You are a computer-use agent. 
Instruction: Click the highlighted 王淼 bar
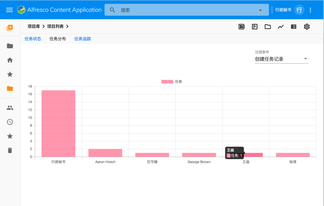click(254, 155)
